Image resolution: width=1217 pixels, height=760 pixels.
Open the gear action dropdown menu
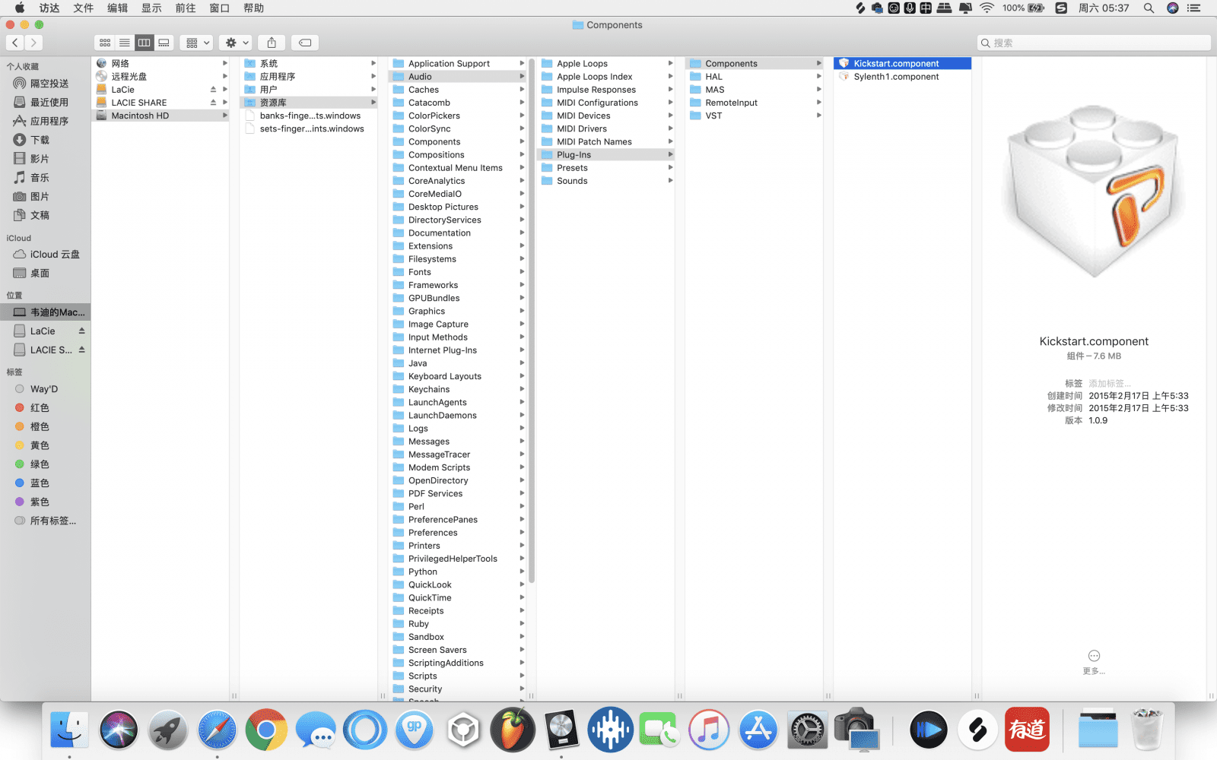point(237,43)
